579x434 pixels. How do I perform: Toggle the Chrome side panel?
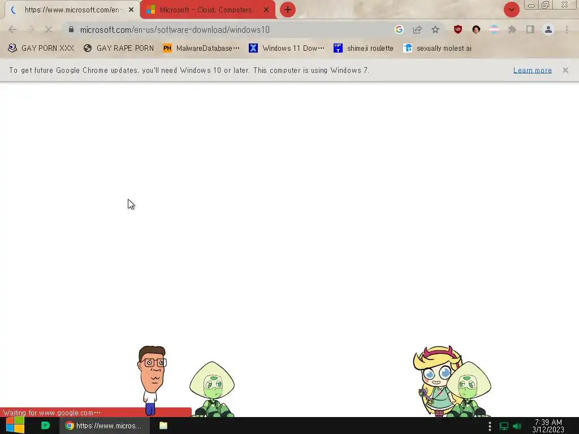530,29
